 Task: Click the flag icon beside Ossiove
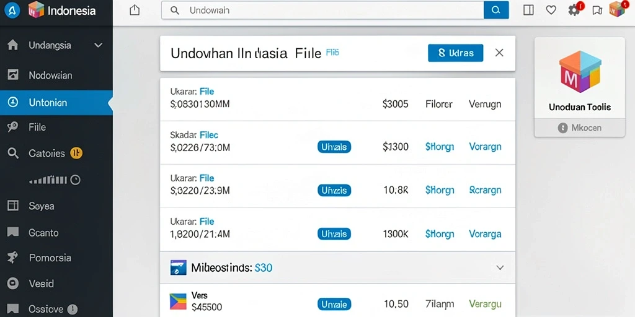point(13,309)
